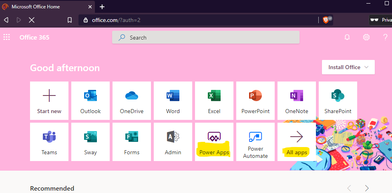Launch Excel from the app tiles
Image resolution: width=392 pixels, height=193 pixels.
(214, 101)
